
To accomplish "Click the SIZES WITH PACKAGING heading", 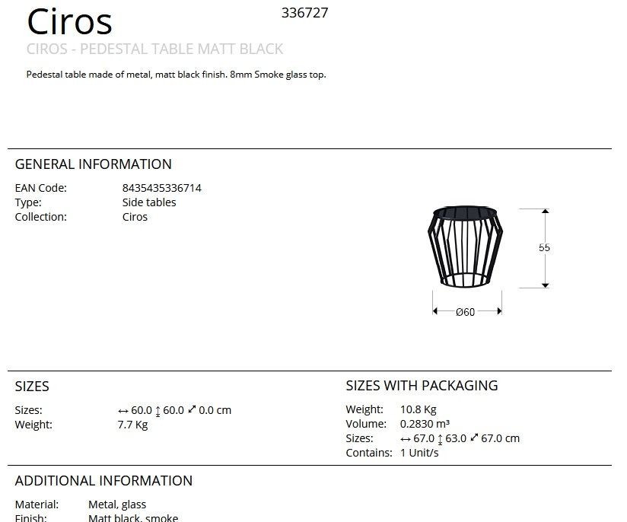I will 422,386.
